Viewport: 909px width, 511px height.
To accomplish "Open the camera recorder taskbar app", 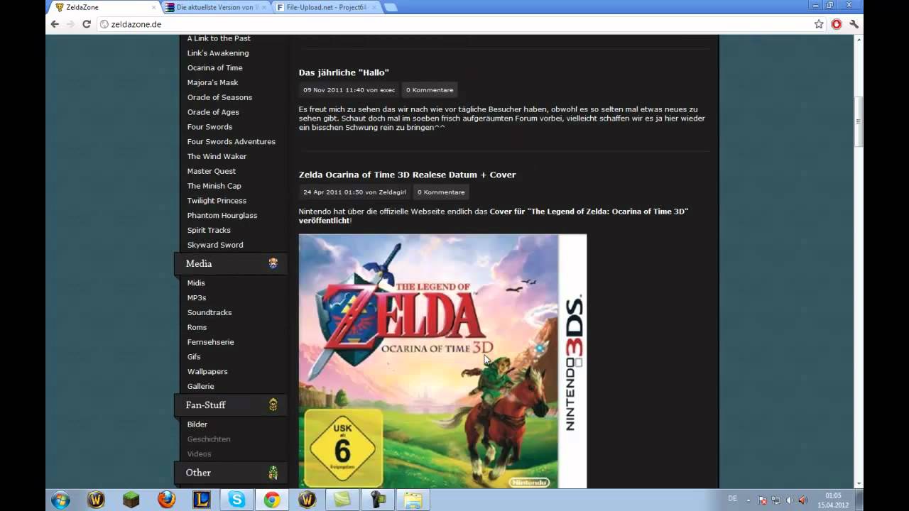I will click(x=377, y=500).
